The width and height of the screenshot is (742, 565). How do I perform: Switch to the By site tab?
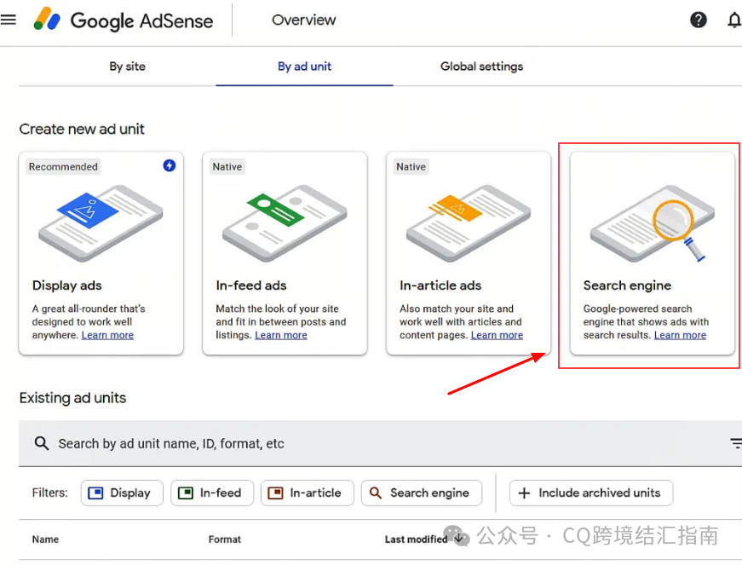click(x=127, y=66)
